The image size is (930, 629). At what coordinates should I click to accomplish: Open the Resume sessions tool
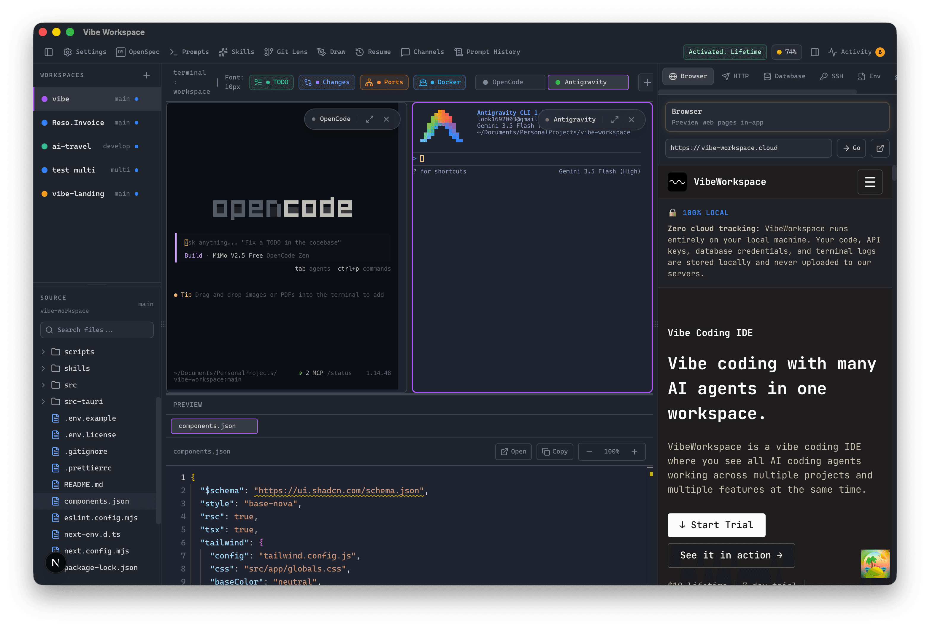[x=373, y=52]
